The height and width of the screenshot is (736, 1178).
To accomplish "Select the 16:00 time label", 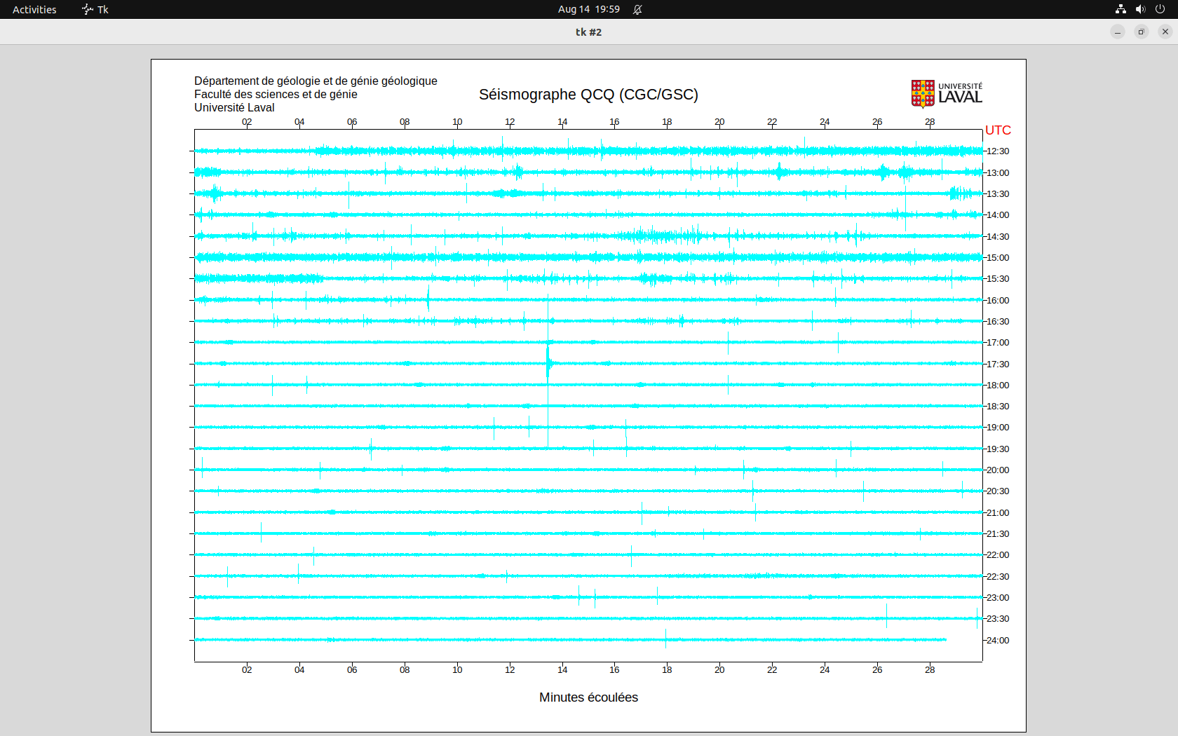I will (x=998, y=300).
